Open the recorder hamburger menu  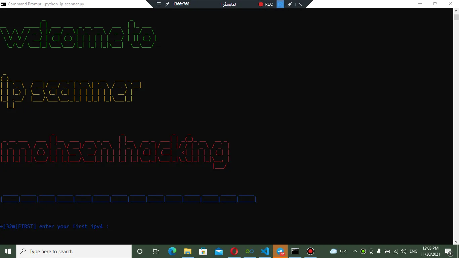[159, 4]
